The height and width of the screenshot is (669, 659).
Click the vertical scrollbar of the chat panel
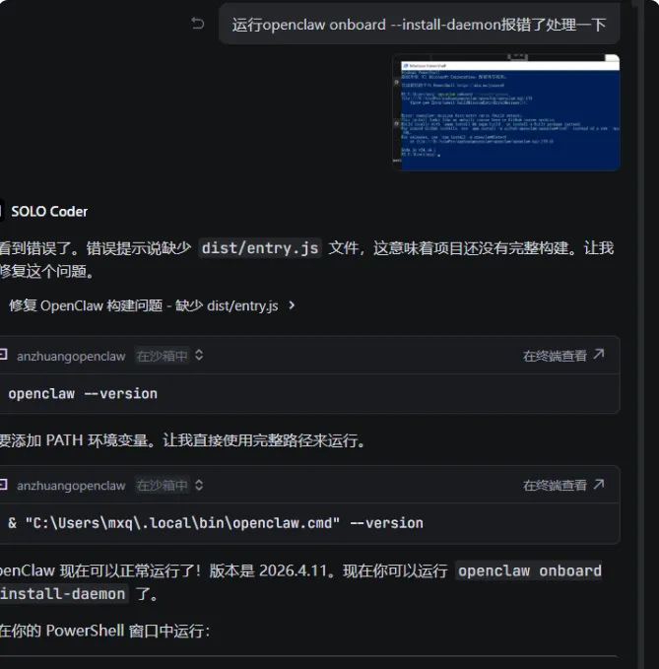click(641, 335)
